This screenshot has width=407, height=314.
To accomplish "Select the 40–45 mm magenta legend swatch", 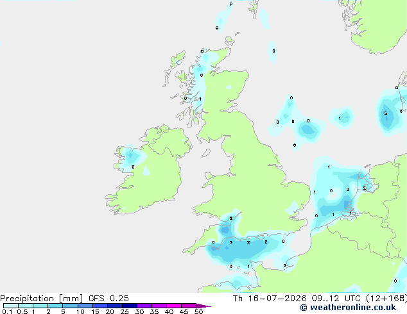I will (174, 306).
